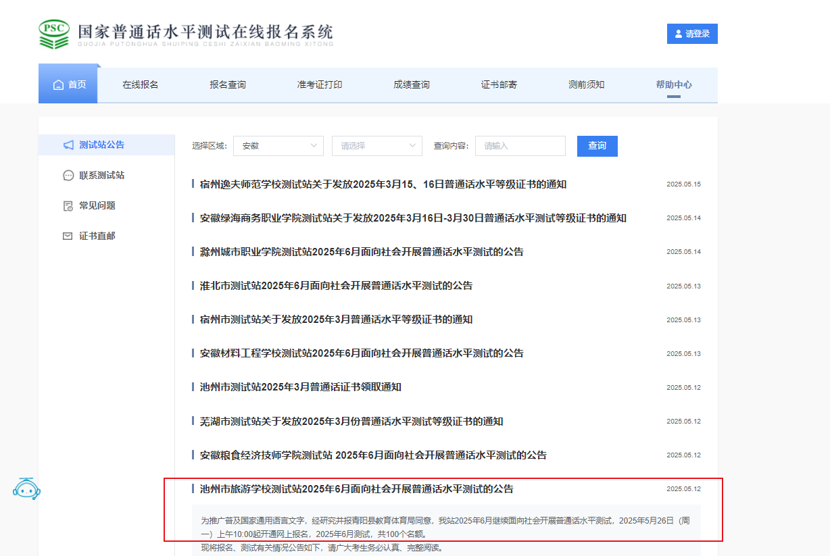The height and width of the screenshot is (556, 830).
Task: Click date 2025.05.13 on 宿州市测试站 row
Action: point(683,320)
